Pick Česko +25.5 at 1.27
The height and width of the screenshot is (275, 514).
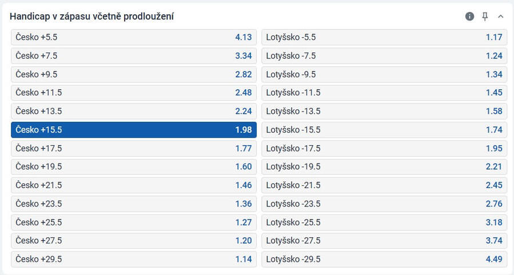click(x=134, y=222)
